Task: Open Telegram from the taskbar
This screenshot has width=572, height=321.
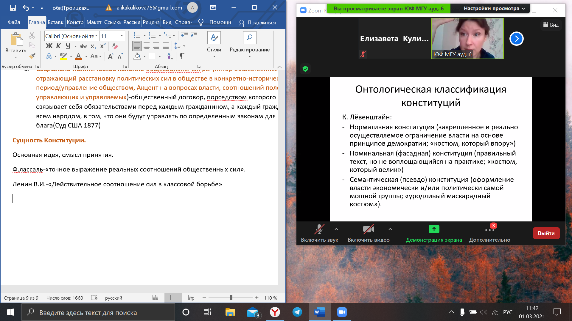Action: coord(297,312)
